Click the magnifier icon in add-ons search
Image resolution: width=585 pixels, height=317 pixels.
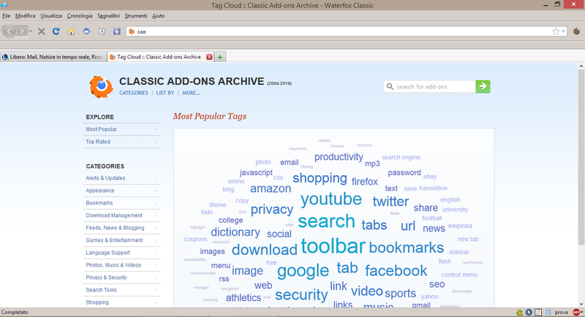click(390, 86)
